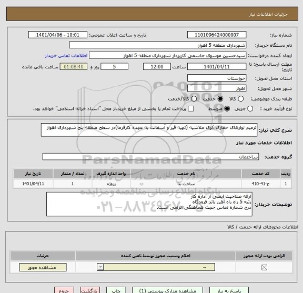Image resolution: width=303 pixels, height=293 pixels.
Task: Click the table date cell 1401/04/11
Action: coord(33,184)
